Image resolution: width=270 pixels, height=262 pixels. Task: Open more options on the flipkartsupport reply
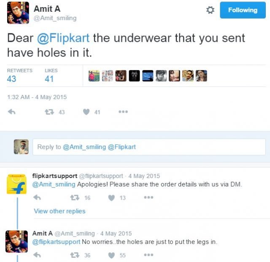148,197
